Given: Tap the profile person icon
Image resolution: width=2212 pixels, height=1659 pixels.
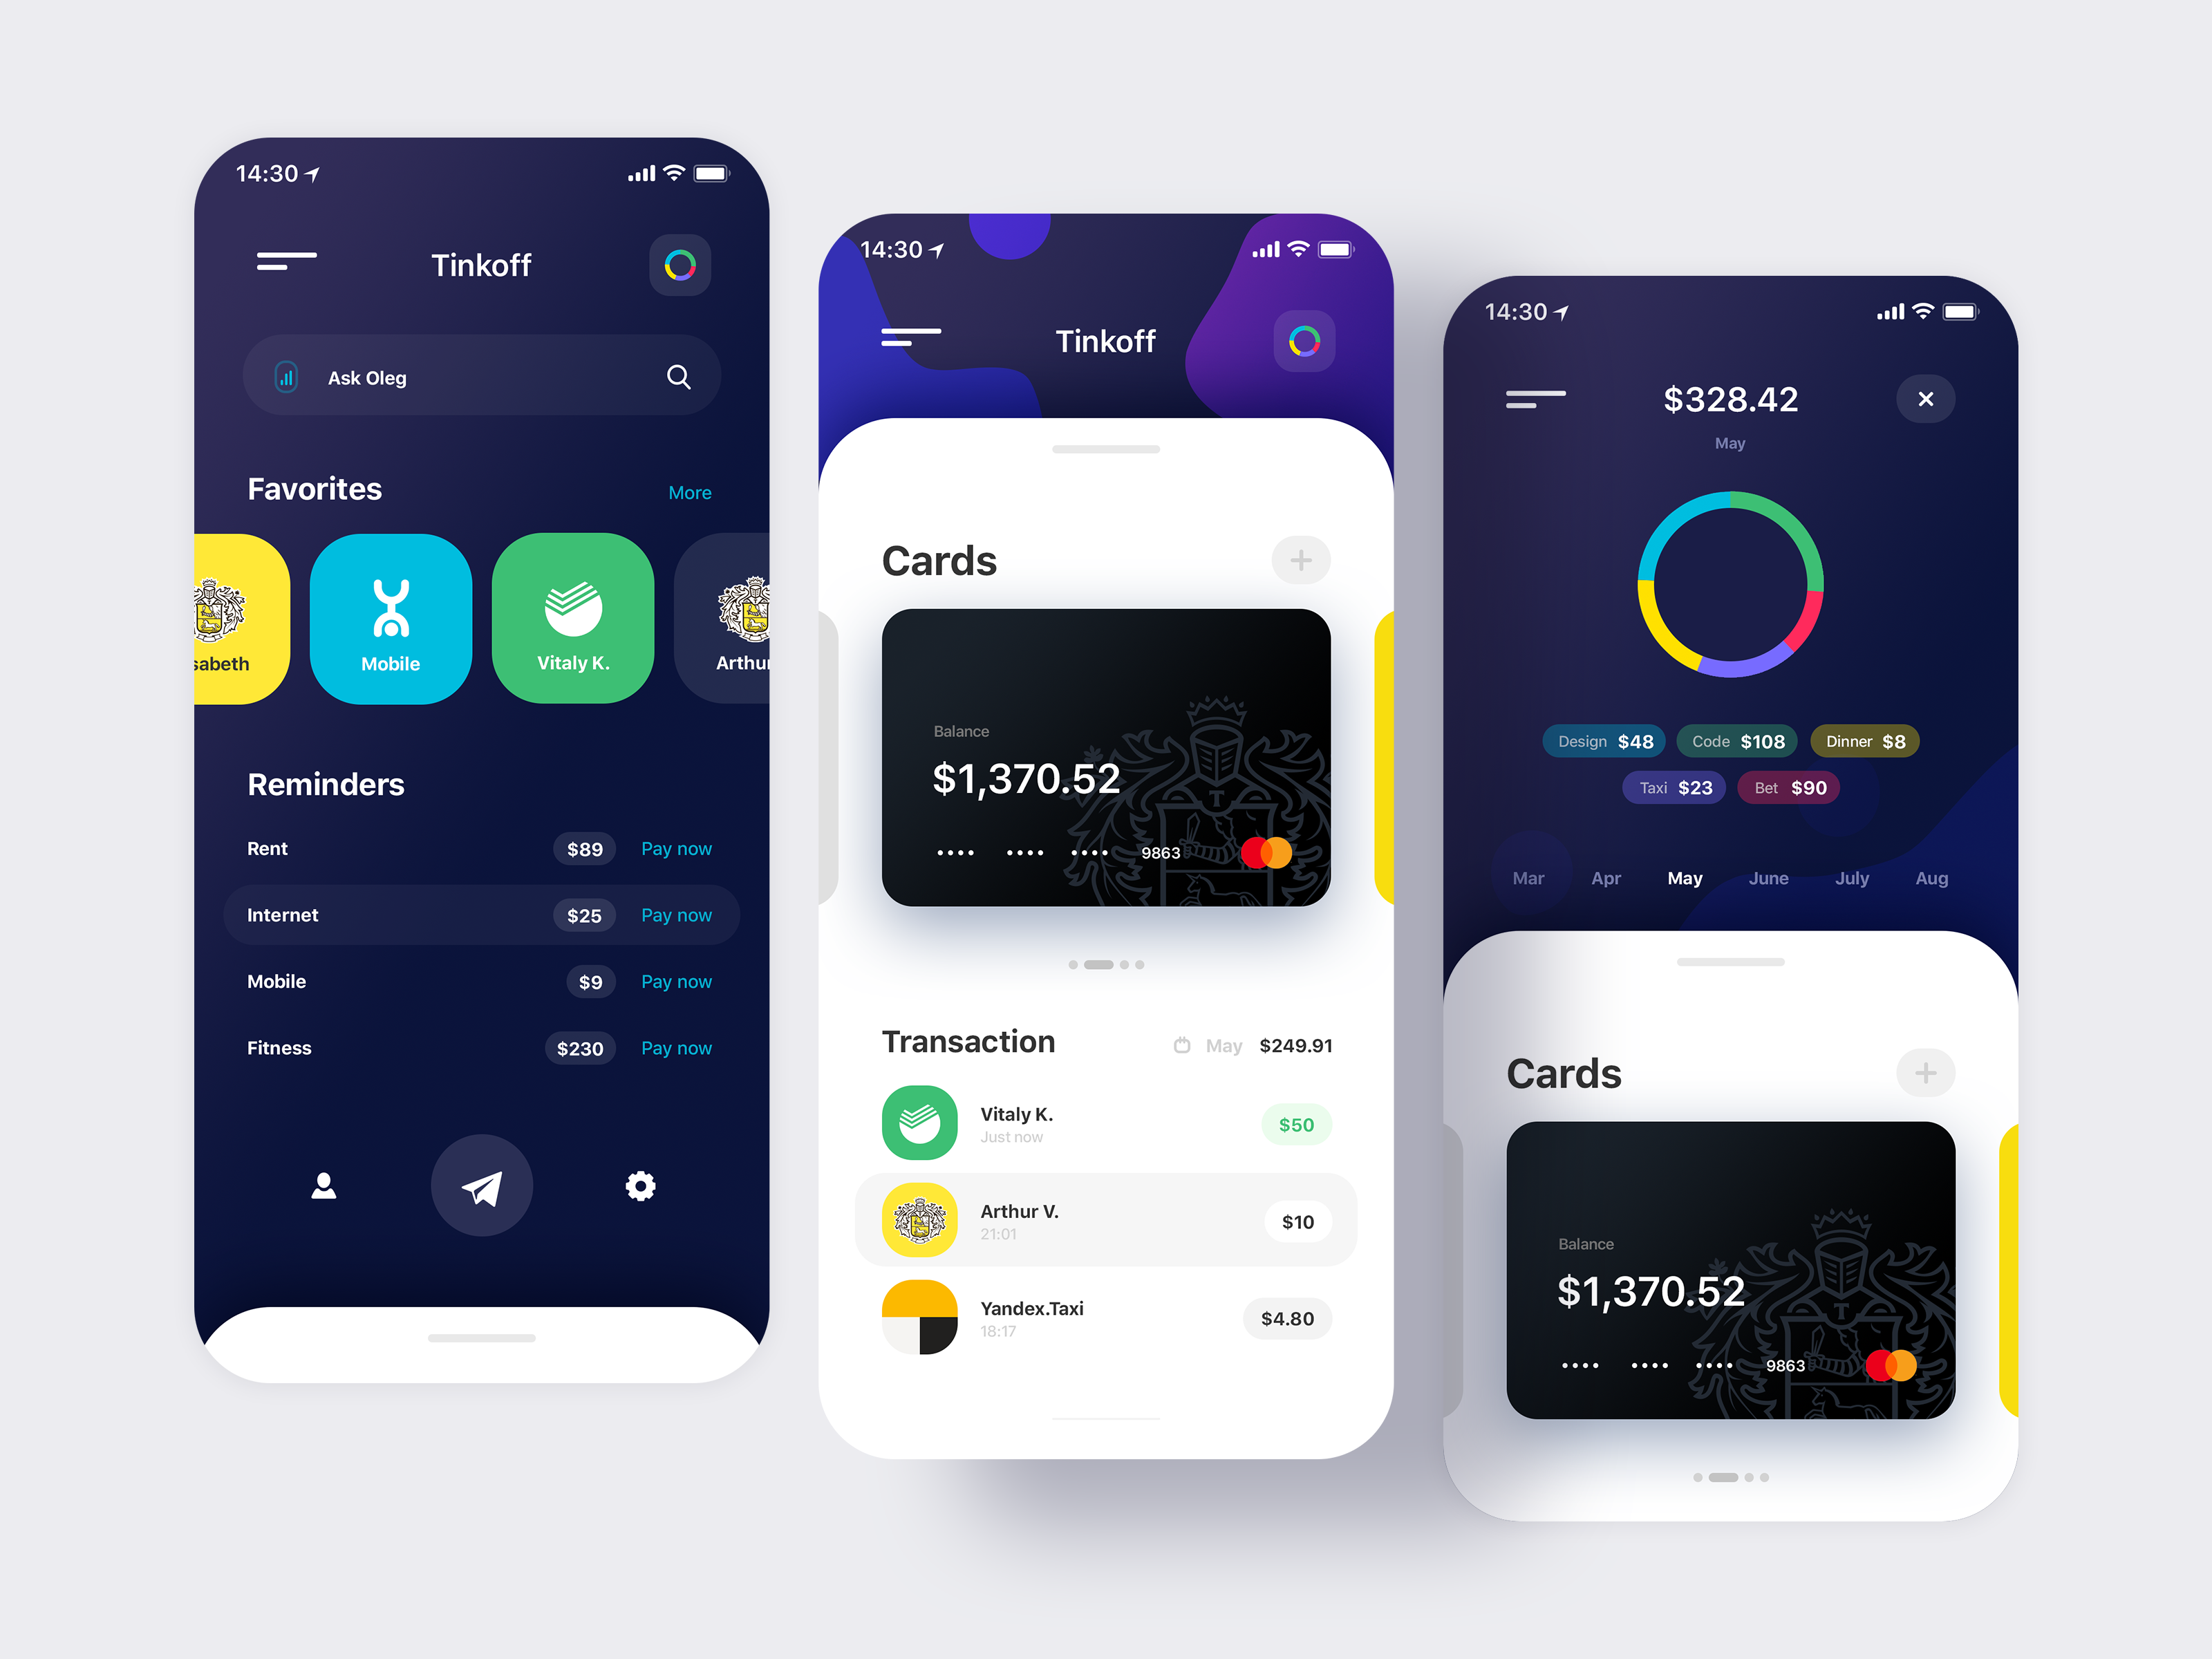Looking at the screenshot, I should pyautogui.click(x=321, y=1187).
